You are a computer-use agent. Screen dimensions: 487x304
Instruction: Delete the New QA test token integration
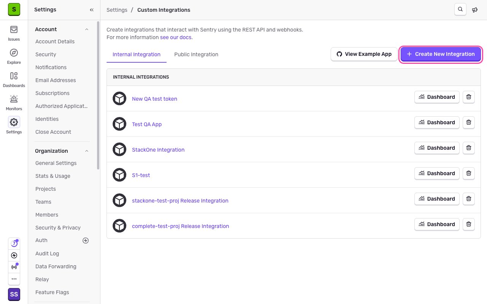point(469,97)
